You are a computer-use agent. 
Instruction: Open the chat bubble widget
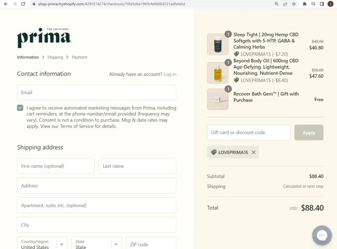(322, 235)
